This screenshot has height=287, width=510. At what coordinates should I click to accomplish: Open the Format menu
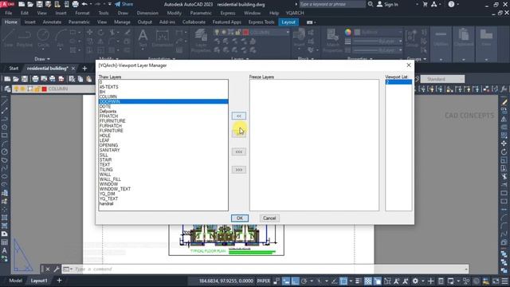pyautogui.click(x=82, y=13)
